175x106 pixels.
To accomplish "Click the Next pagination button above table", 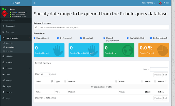I will pyautogui.click(x=165, y=75).
